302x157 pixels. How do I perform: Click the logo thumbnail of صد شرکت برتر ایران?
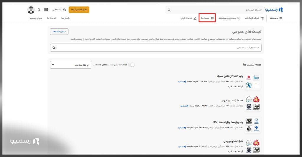coord(252,103)
